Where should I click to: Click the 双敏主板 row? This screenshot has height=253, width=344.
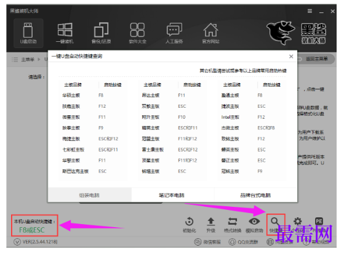172,106
